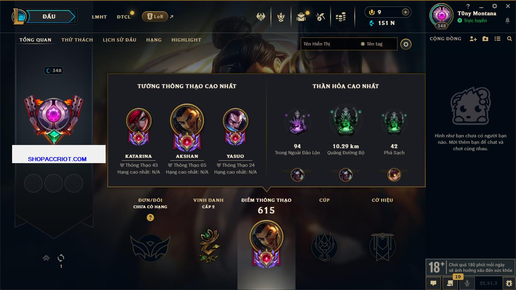Open the profile laurel icon in navbar
Image resolution: width=516 pixels, height=290 pixels.
point(281,17)
